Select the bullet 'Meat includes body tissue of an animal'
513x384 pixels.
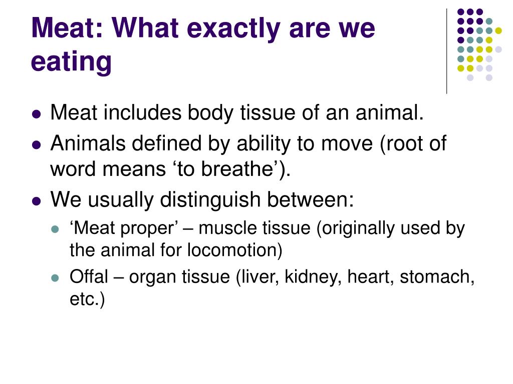tap(237, 112)
